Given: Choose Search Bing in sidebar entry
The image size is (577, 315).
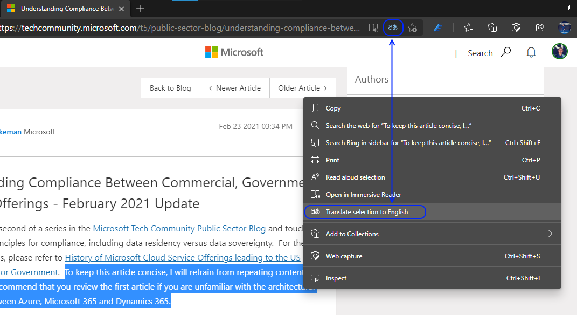Looking at the screenshot, I should pos(433,143).
